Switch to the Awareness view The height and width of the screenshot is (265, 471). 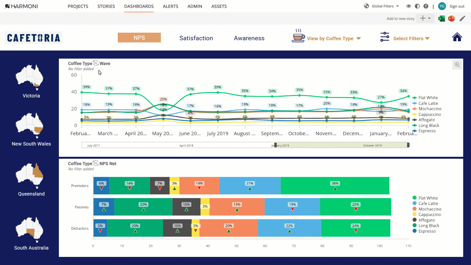(x=249, y=38)
